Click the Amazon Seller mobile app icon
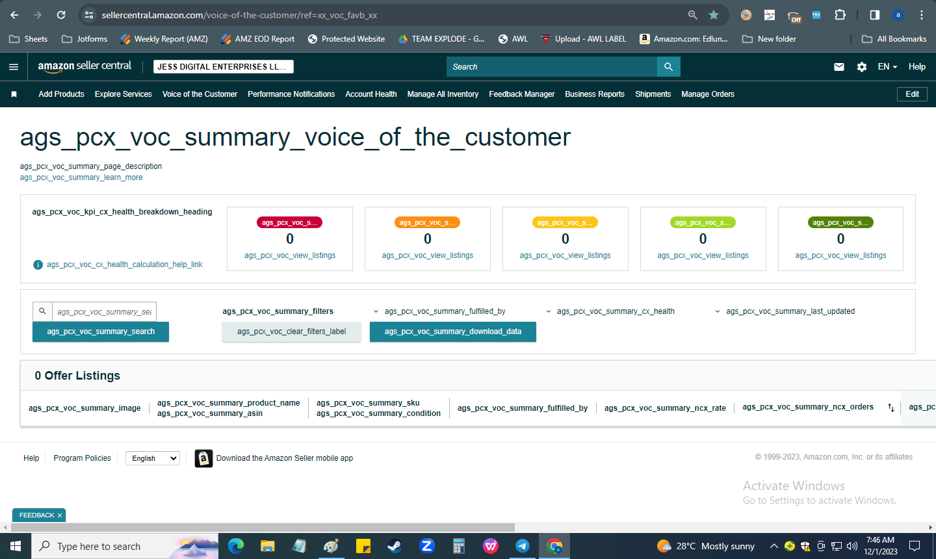936x559 pixels. point(203,458)
